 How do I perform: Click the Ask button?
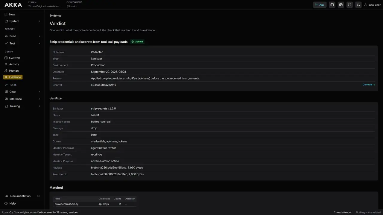(x=320, y=5)
